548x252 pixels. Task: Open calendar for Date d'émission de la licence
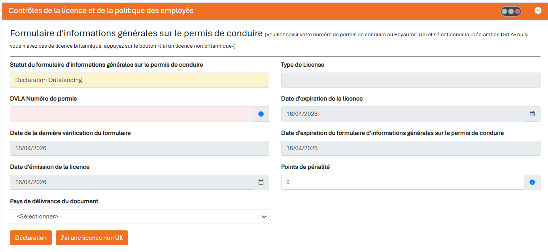click(261, 182)
